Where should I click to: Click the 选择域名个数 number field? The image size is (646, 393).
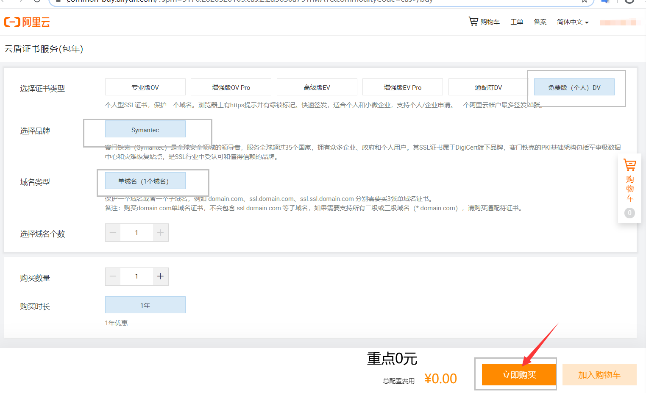click(x=136, y=232)
